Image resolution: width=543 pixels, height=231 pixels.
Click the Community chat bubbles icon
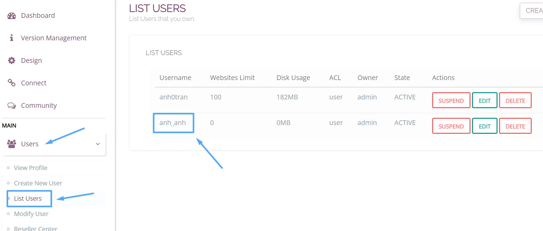[12, 106]
